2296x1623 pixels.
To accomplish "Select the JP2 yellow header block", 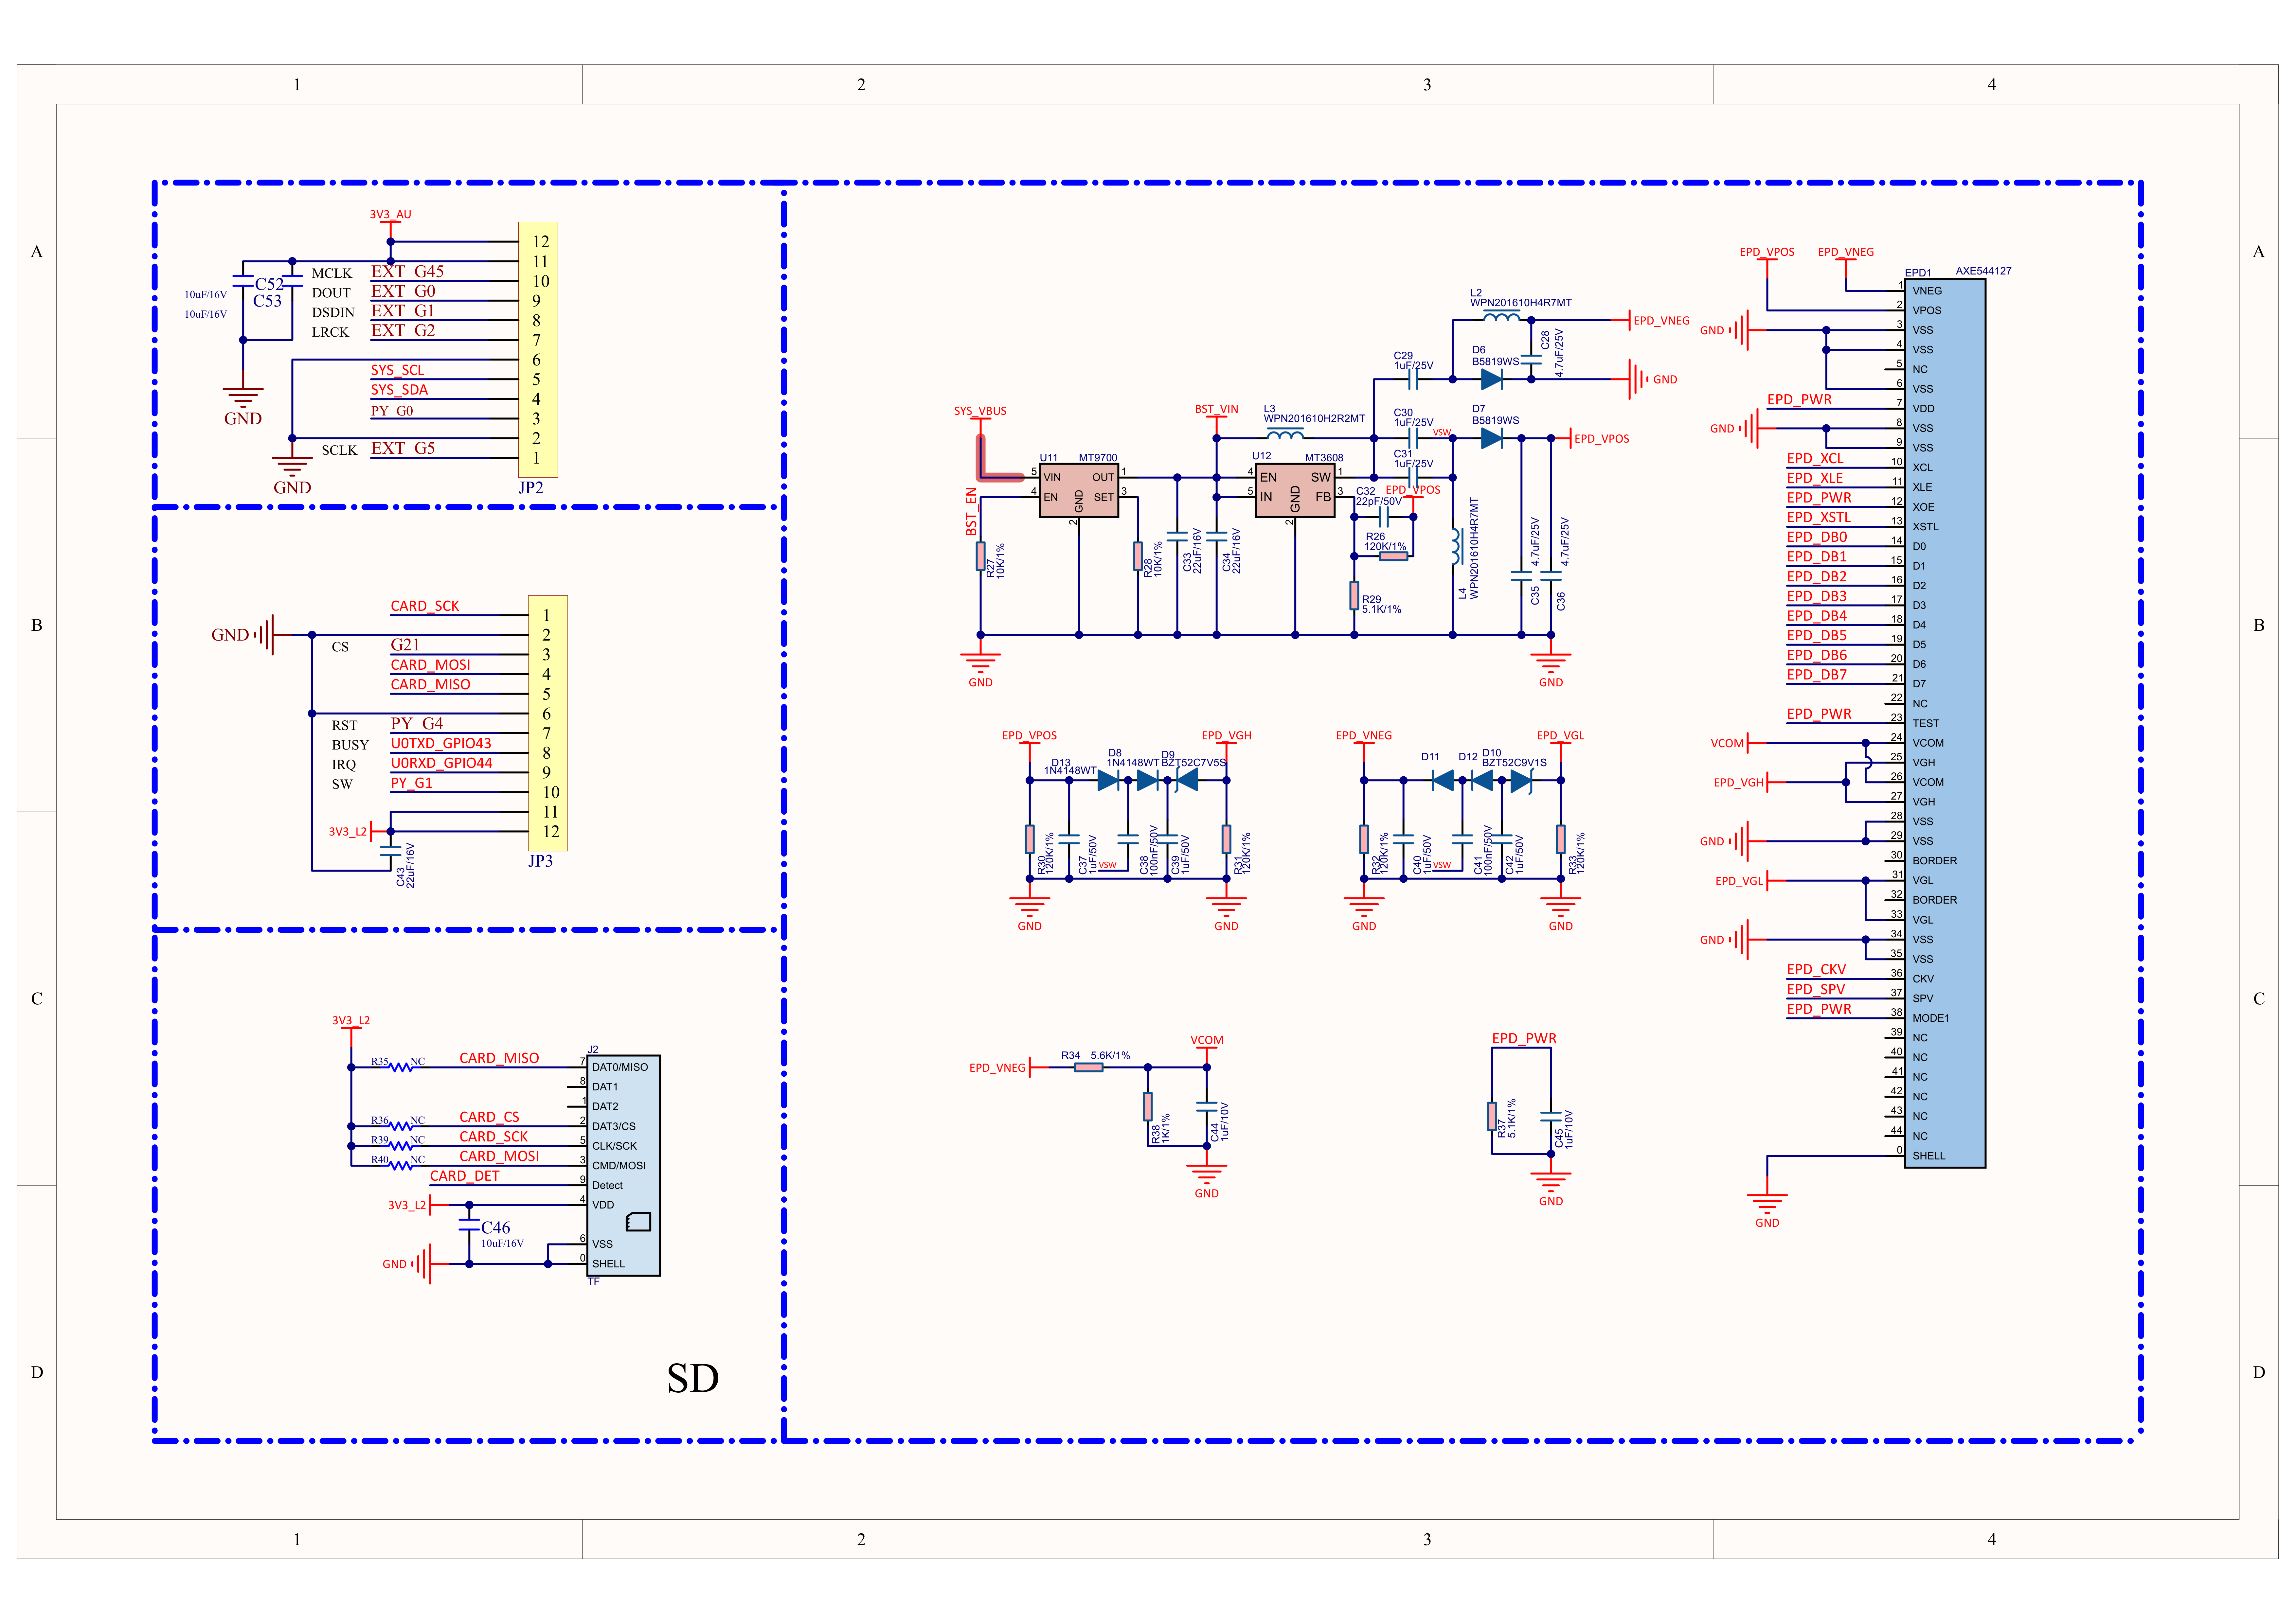I will [538, 350].
